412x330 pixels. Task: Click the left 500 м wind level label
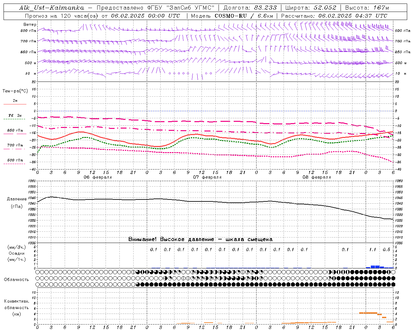[x=31, y=63]
